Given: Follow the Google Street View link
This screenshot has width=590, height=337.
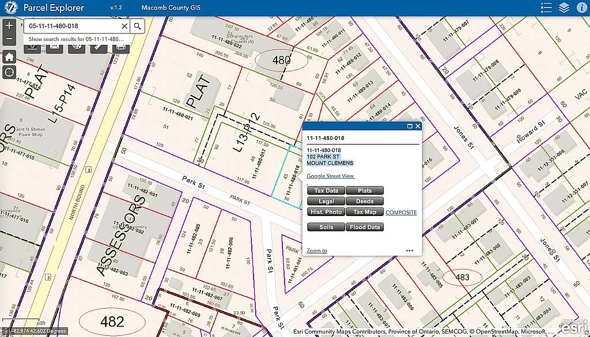Looking at the screenshot, I should coord(330,176).
